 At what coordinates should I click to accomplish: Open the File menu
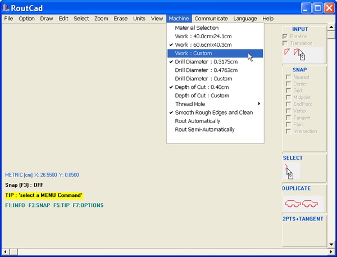point(8,19)
